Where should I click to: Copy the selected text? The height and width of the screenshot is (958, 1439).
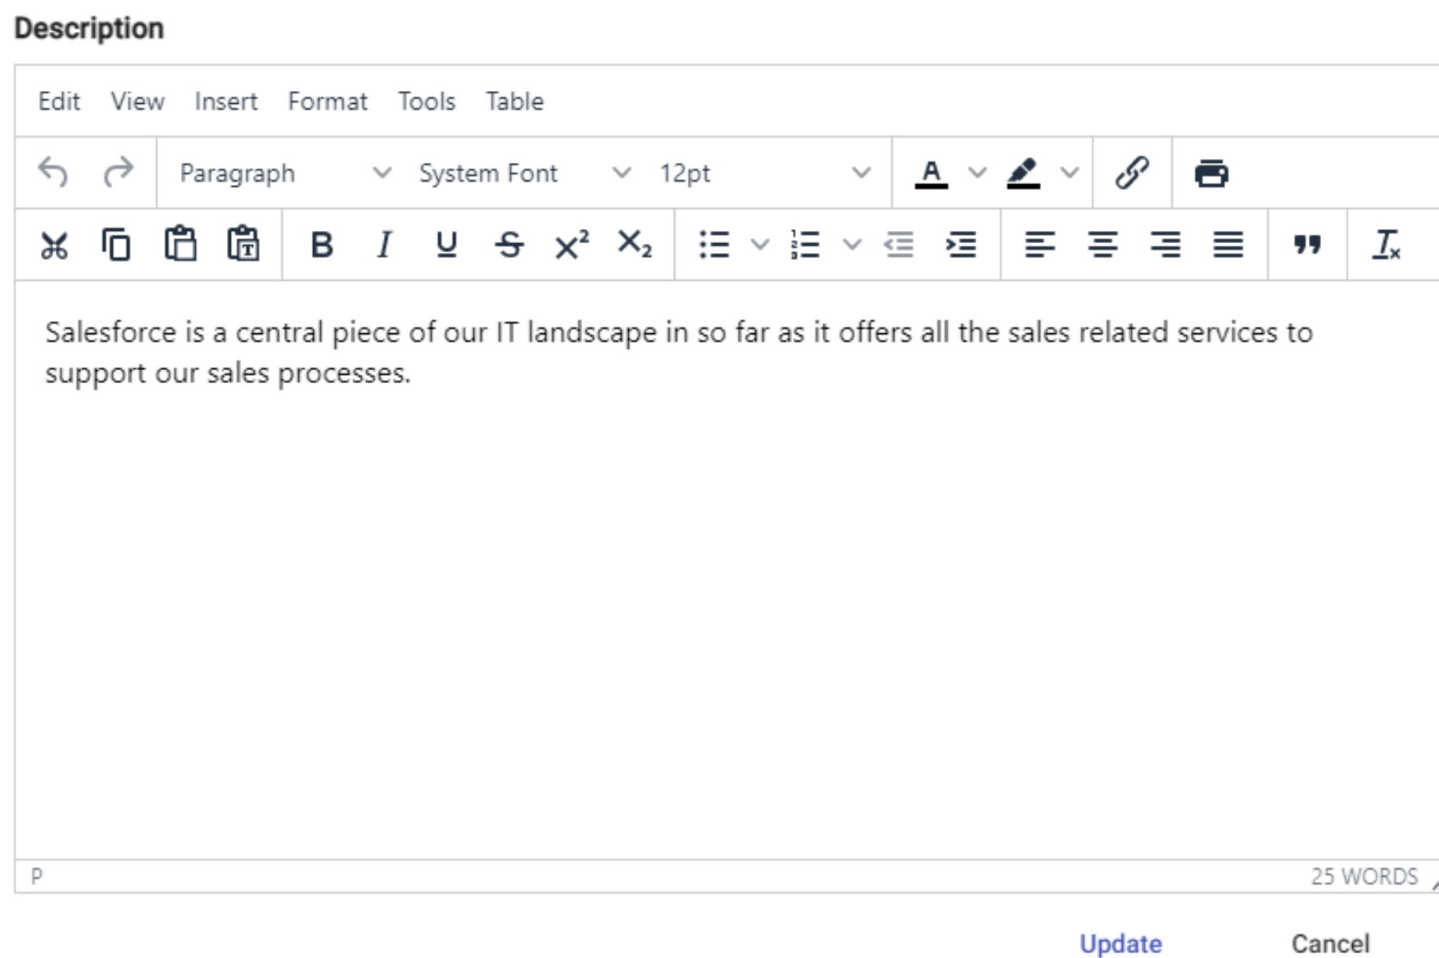pyautogui.click(x=116, y=245)
